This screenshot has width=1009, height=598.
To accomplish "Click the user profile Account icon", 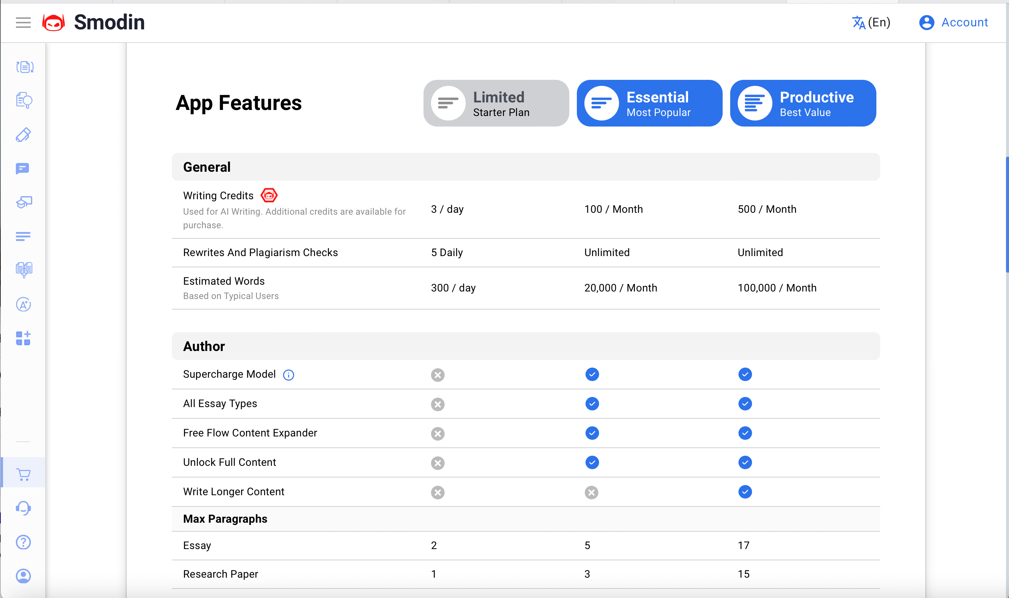I will coord(926,22).
